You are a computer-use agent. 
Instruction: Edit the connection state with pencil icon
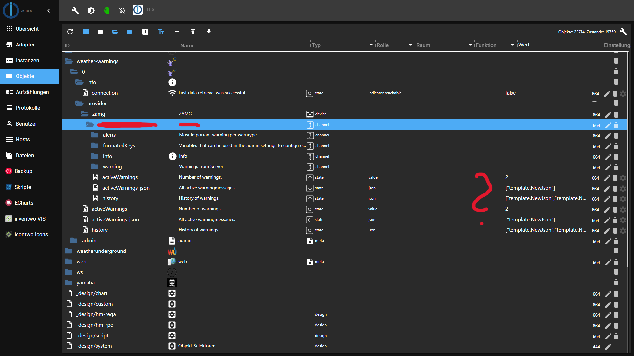click(607, 94)
